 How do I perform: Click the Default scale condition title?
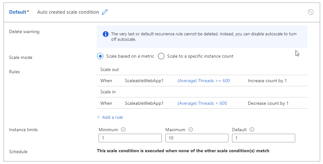coord(18,12)
